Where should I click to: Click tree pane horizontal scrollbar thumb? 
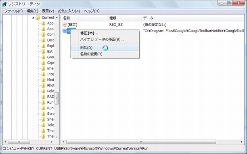point(19,142)
